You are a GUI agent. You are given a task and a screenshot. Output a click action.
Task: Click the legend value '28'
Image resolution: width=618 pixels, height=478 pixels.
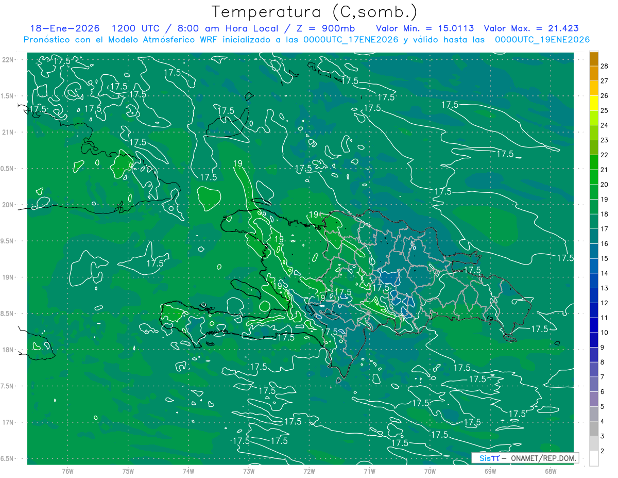(x=605, y=66)
